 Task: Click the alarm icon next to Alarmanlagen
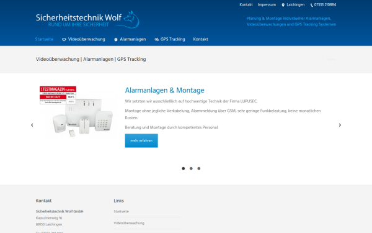(x=116, y=40)
